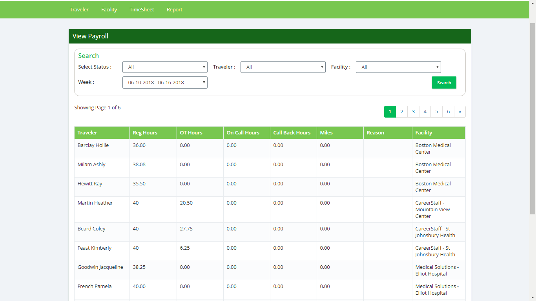The image size is (536, 301).
Task: Open the Facility menu
Action: click(x=109, y=9)
